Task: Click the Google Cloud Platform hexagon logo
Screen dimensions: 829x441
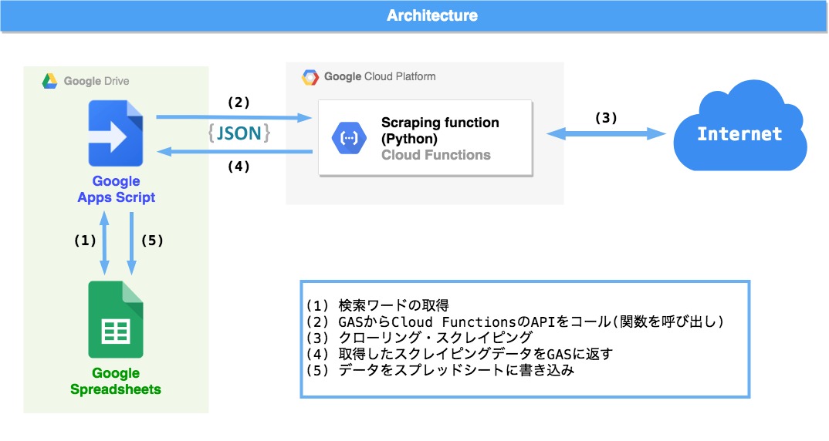Action: (x=310, y=77)
